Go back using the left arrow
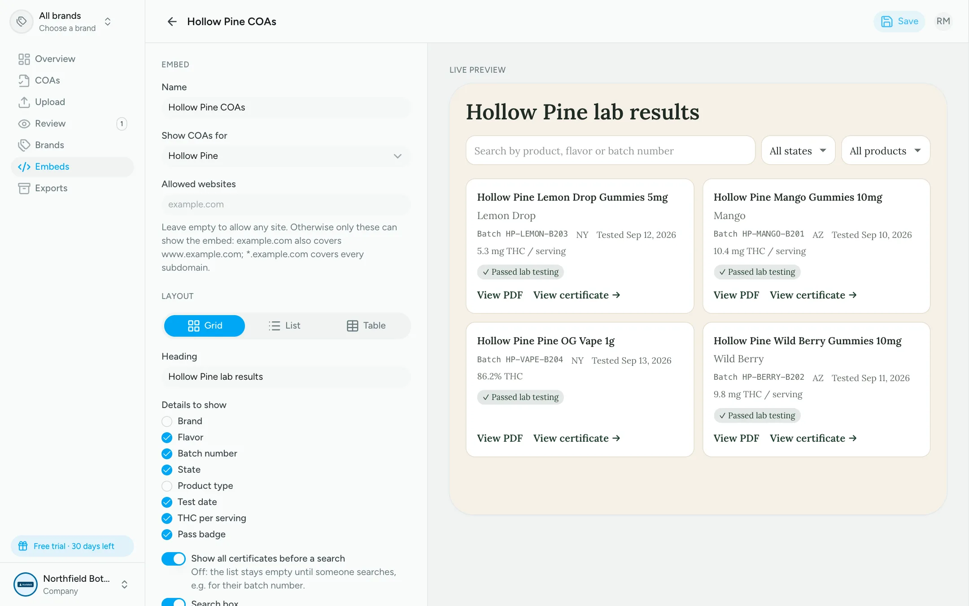The width and height of the screenshot is (969, 606). point(172,22)
